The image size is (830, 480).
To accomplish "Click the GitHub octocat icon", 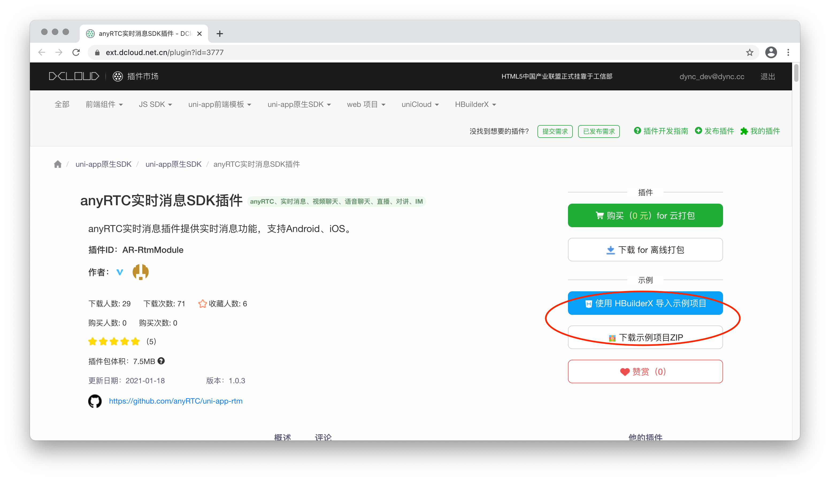I will 95,401.
